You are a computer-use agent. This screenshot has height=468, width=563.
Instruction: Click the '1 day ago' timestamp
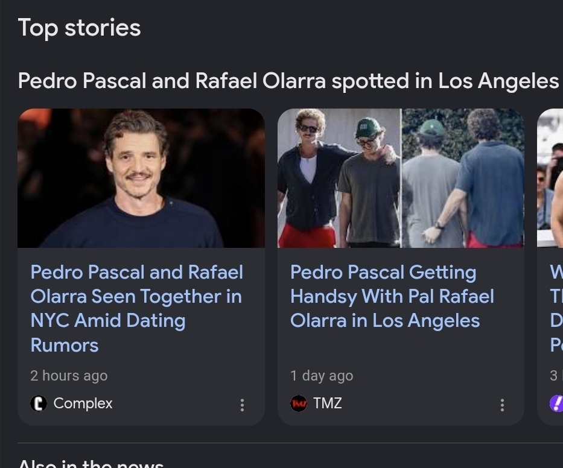[322, 376]
